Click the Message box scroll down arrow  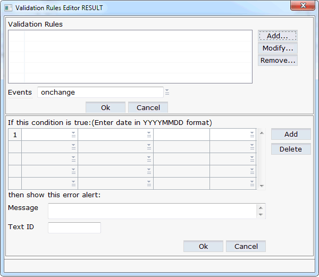(x=261, y=215)
